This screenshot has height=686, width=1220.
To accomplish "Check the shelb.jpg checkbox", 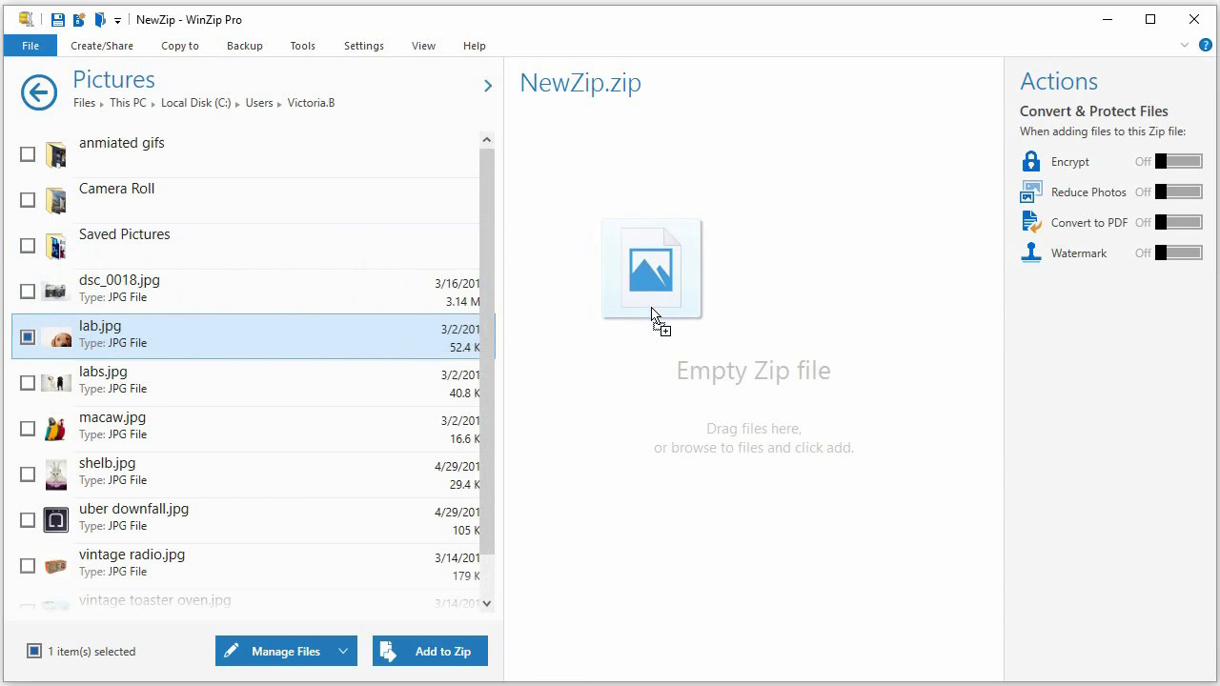I will pyautogui.click(x=28, y=474).
